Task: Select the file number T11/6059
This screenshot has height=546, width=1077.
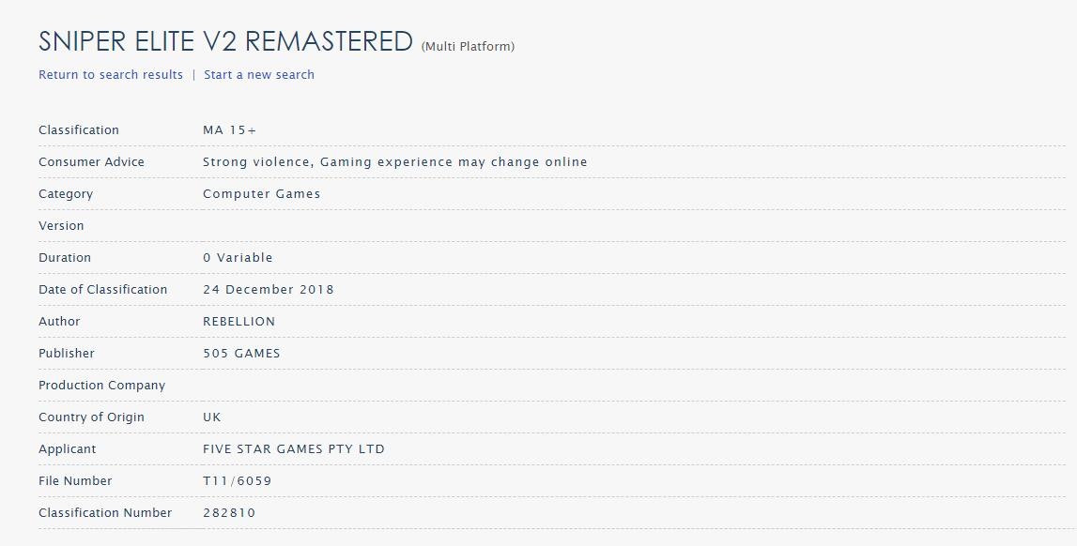Action: coord(238,481)
